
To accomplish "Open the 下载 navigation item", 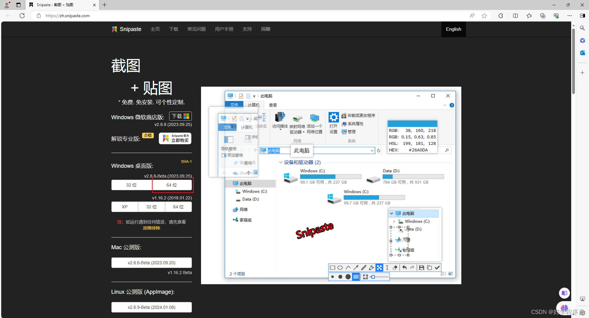I will 173,29.
